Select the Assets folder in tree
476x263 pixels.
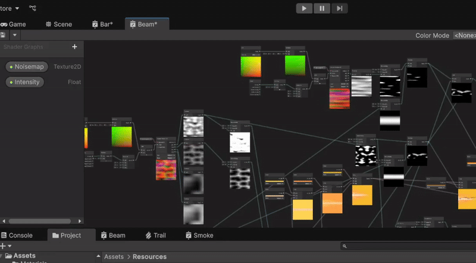[x=20, y=256]
